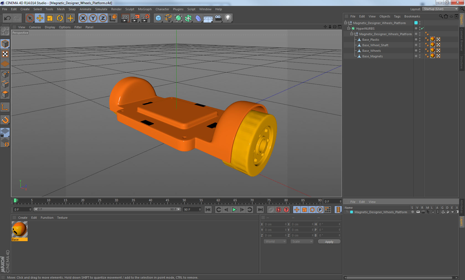Switch to Polygons mode
Screen dimensions: 465x280
coord(5,94)
